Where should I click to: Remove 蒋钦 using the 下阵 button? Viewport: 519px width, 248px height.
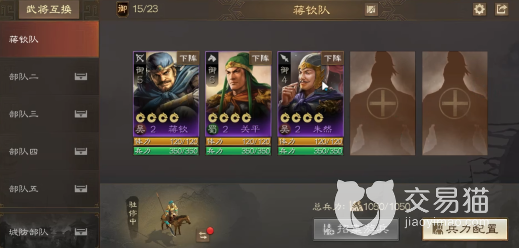point(188,58)
